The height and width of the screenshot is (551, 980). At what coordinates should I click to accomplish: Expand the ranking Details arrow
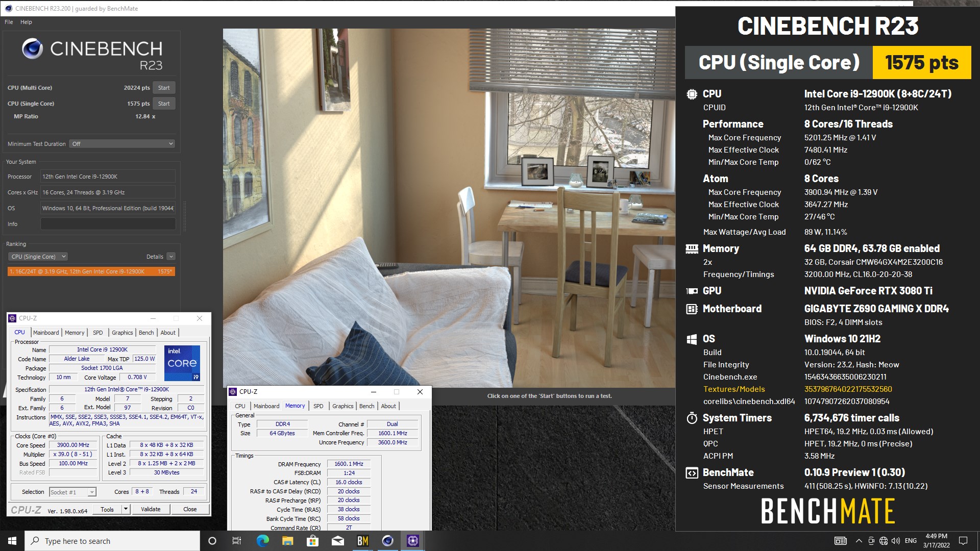[x=171, y=257]
